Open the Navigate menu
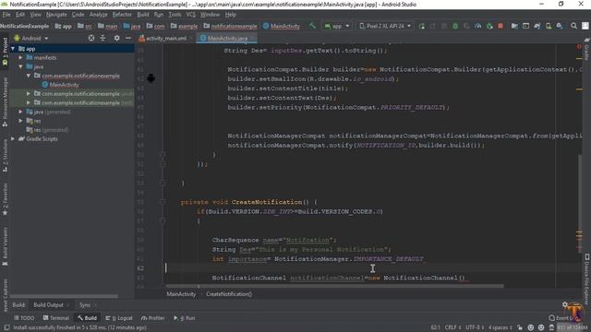The height and width of the screenshot is (332, 591). [56, 15]
